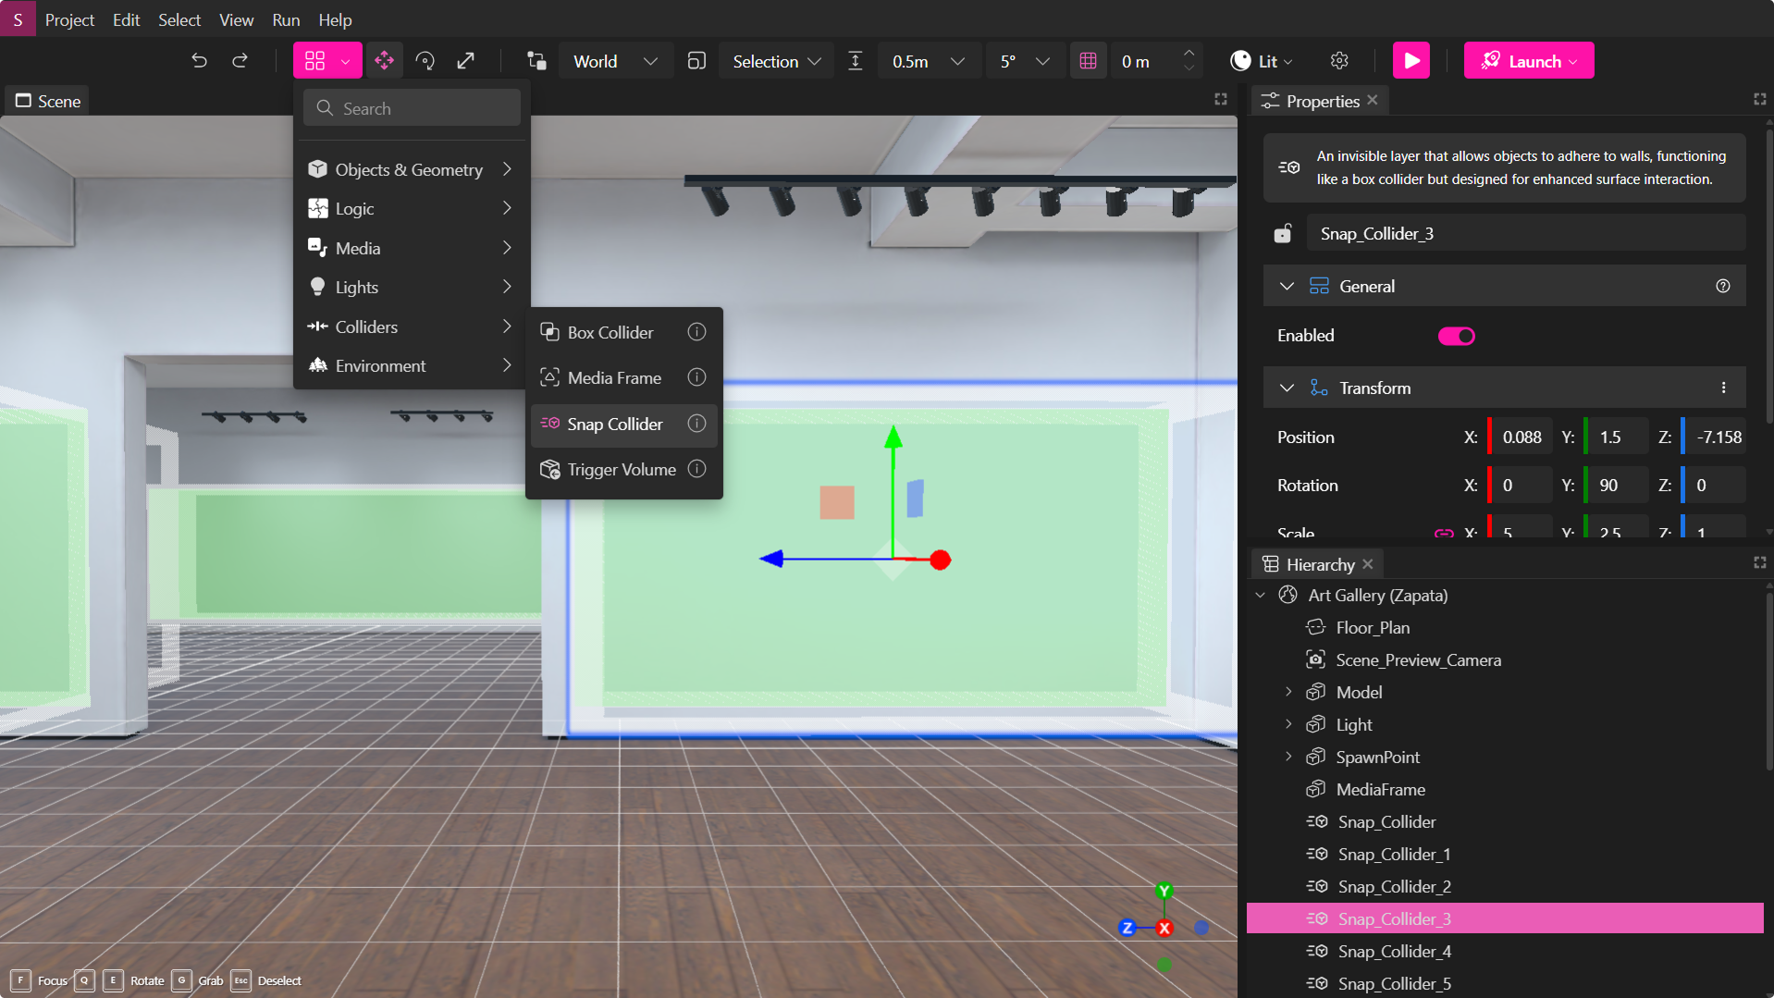This screenshot has width=1774, height=998.
Task: Open the scene settings gear icon
Action: point(1339,60)
